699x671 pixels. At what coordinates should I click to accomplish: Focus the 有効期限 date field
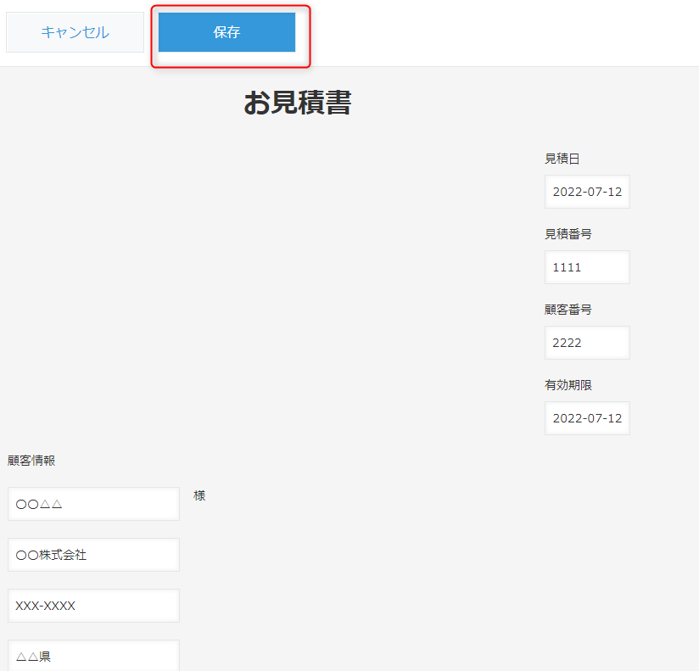[587, 418]
